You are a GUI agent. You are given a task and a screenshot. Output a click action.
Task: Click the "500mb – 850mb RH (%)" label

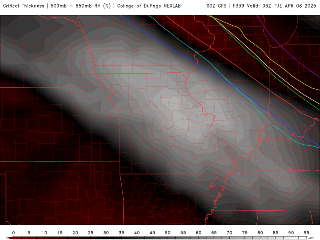pos(81,6)
